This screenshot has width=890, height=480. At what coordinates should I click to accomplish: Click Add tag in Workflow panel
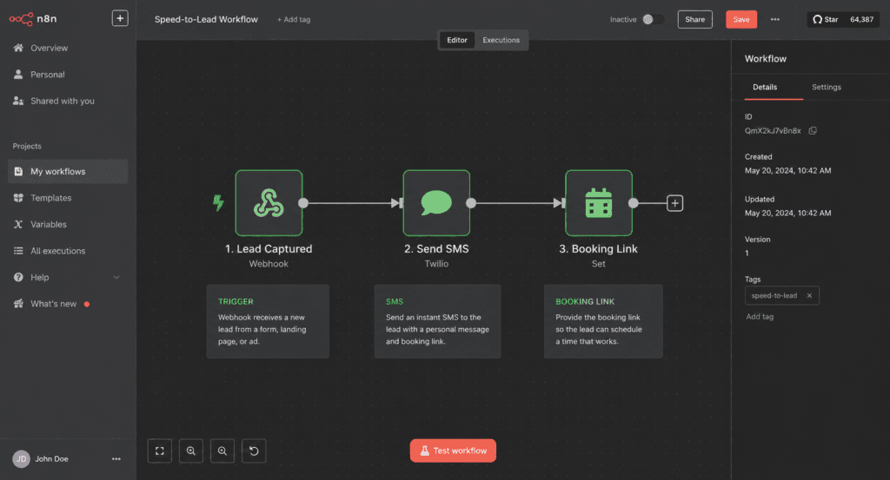click(x=760, y=317)
